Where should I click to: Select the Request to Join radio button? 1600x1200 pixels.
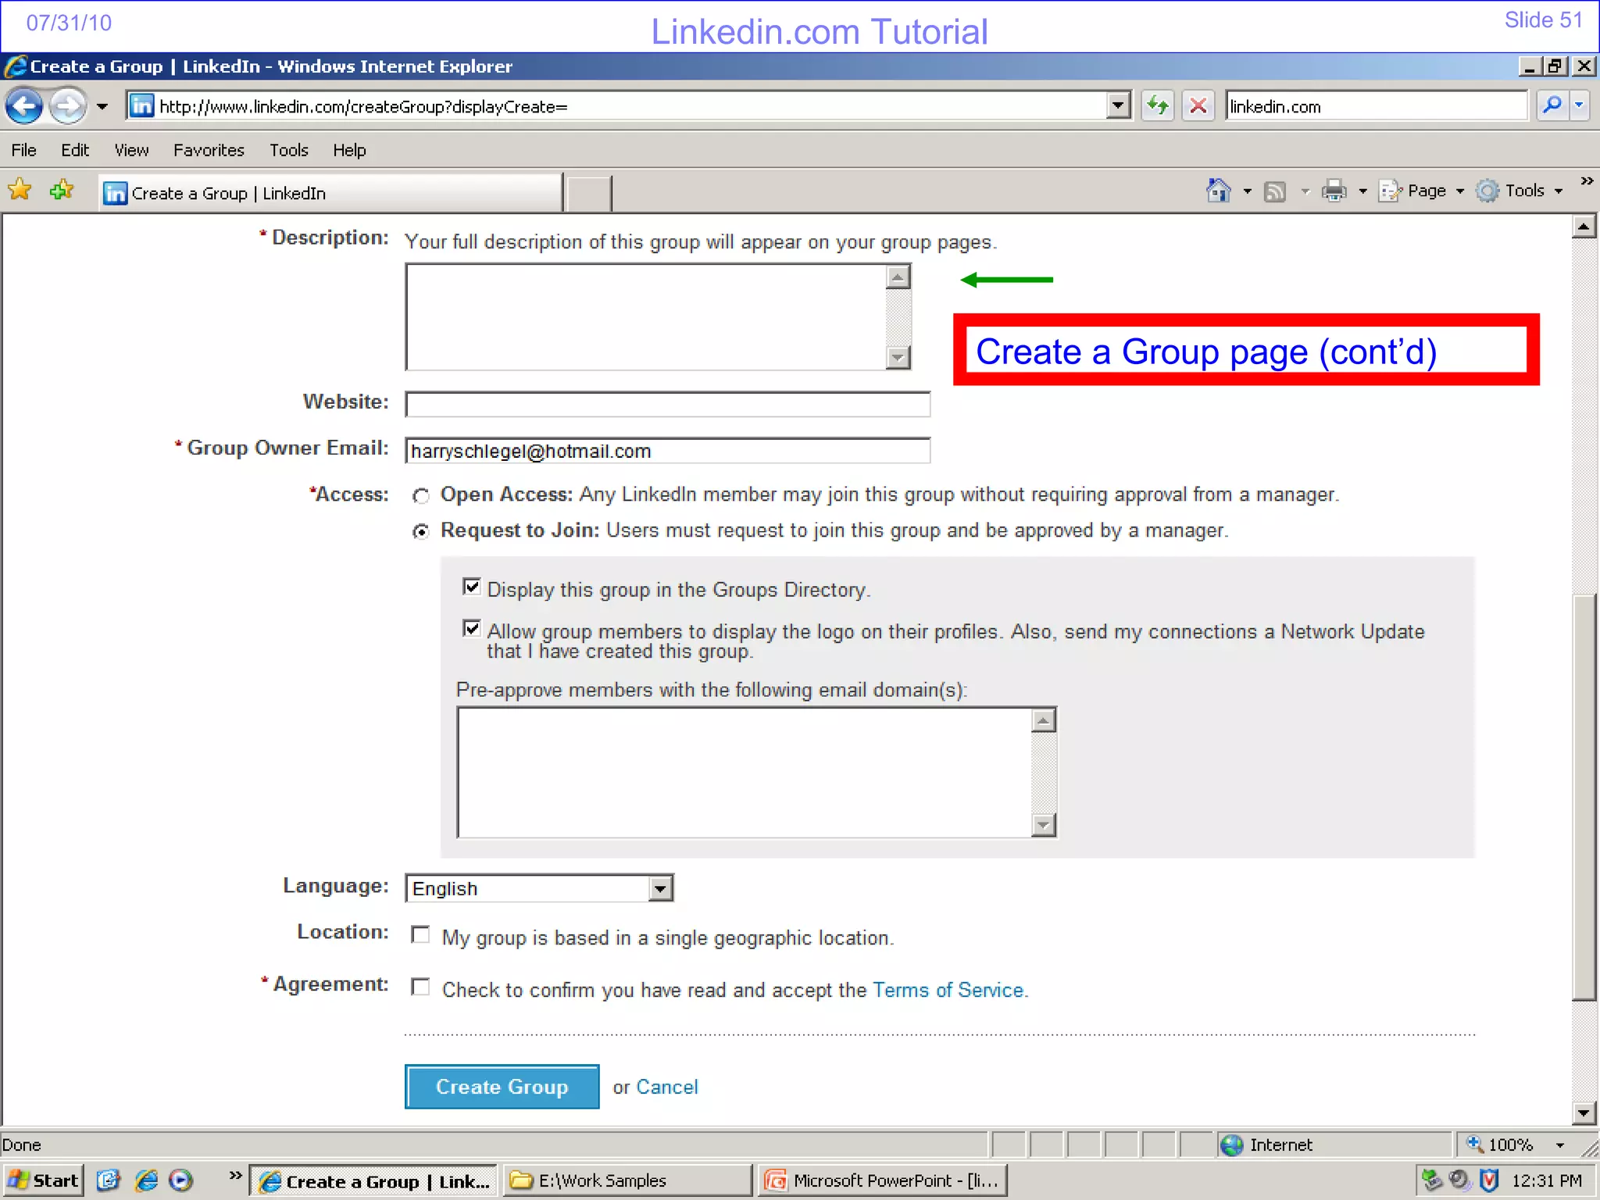coord(421,532)
